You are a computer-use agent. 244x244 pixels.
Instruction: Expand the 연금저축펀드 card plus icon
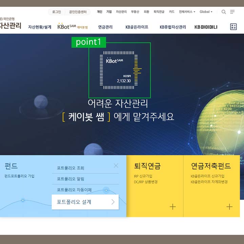pyautogui.click(x=229, y=207)
